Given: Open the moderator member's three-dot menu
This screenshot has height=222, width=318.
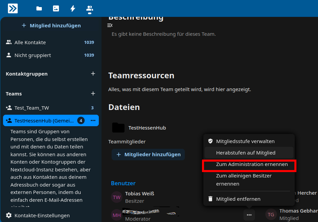Looking at the screenshot, I should (249, 215).
